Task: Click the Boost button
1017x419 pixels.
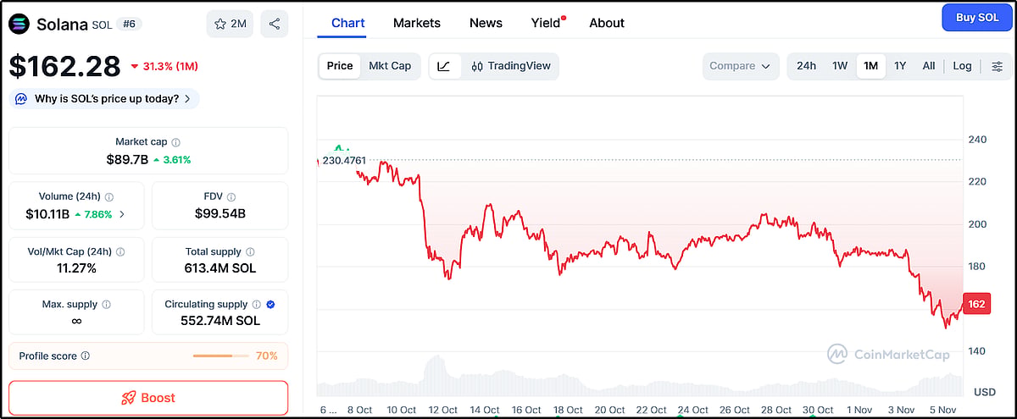Action: click(x=148, y=398)
